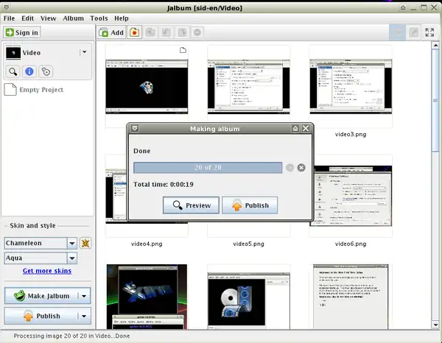Click the new folder star icon in toolbar

(134, 32)
